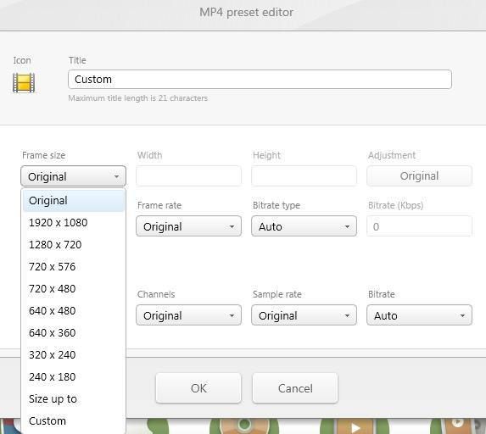Click the film strip preset icon
Image resolution: width=486 pixels, height=434 pixels.
(24, 83)
